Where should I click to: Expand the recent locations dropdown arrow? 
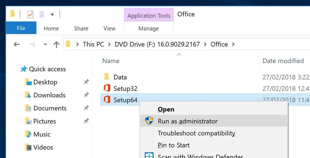pos(45,44)
